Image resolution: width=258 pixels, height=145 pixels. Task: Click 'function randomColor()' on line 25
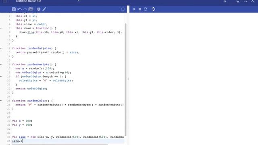coord(31,101)
